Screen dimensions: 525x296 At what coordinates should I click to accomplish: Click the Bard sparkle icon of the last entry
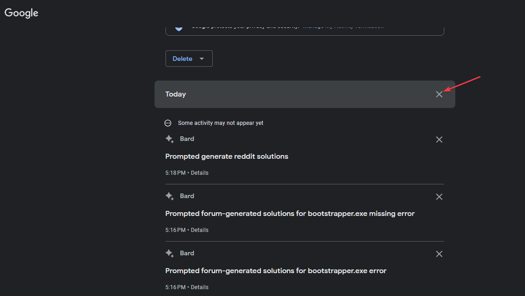click(x=169, y=253)
